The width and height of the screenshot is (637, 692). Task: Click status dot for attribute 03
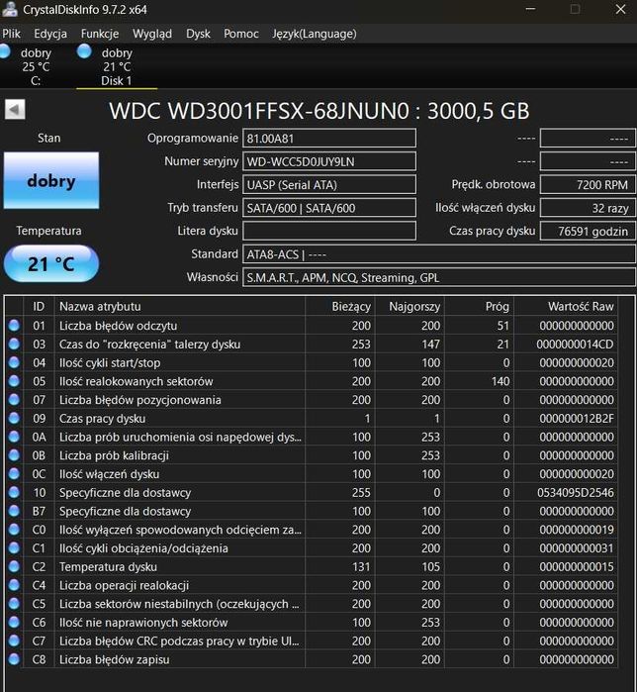(14, 344)
